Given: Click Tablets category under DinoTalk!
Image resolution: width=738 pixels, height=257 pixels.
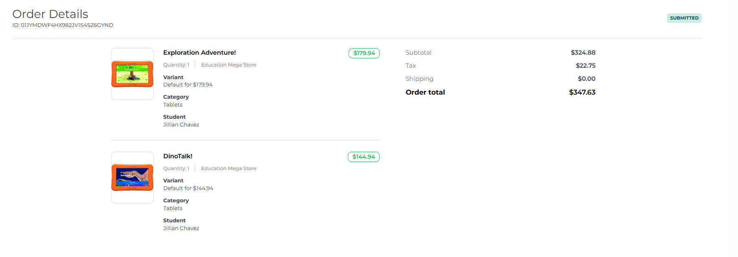Looking at the screenshot, I should tap(173, 208).
